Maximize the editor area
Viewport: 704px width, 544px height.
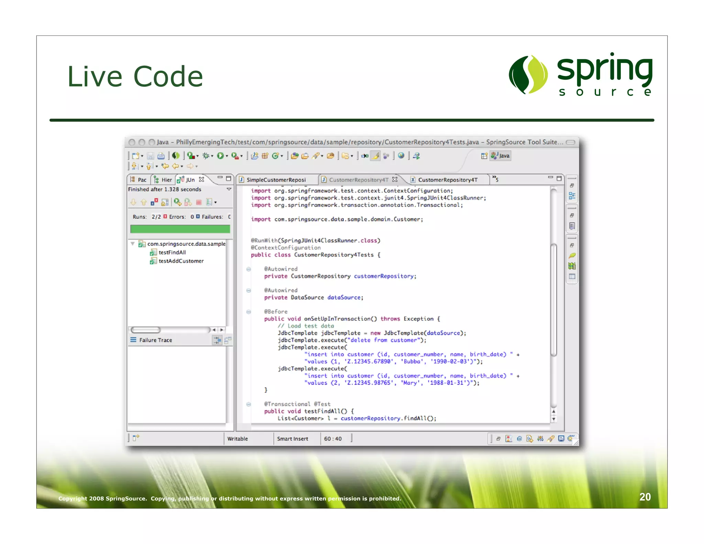click(x=559, y=178)
